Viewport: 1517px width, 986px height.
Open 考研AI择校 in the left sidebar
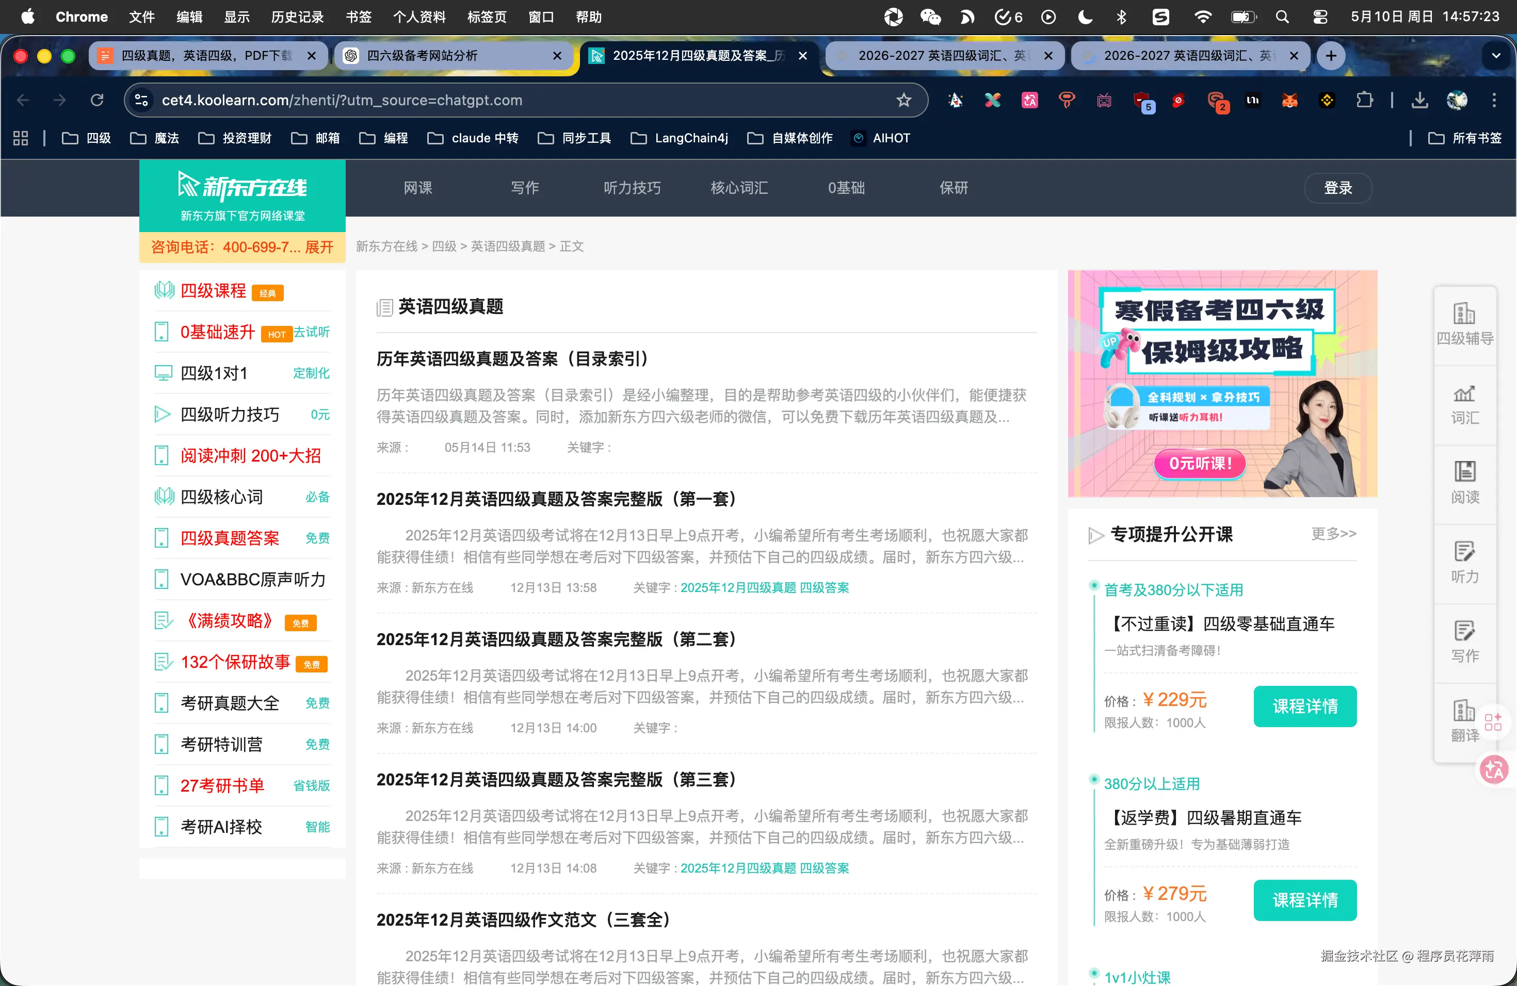220,827
